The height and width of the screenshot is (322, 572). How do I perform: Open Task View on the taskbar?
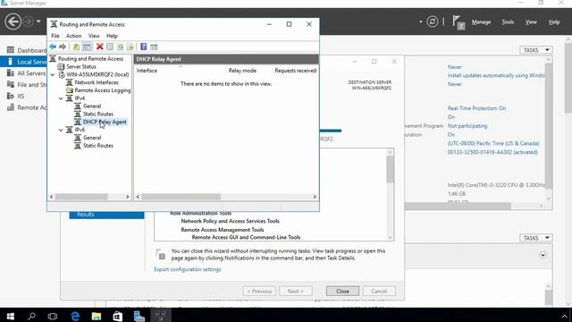tap(53, 316)
